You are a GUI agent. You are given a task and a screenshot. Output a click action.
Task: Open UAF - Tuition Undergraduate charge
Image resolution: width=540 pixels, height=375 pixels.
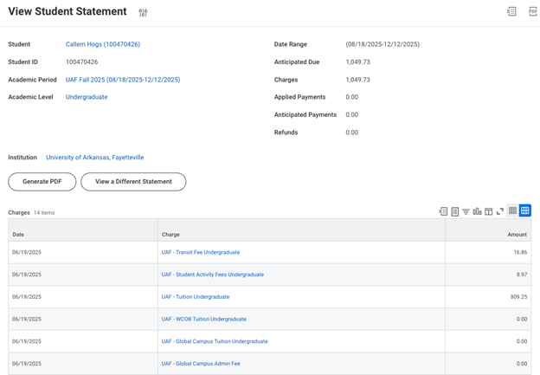[x=196, y=297]
